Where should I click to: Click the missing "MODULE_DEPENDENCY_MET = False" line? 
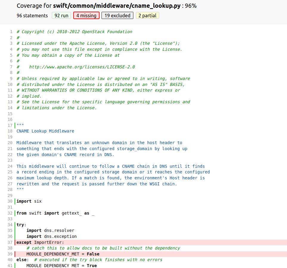click(63, 254)
